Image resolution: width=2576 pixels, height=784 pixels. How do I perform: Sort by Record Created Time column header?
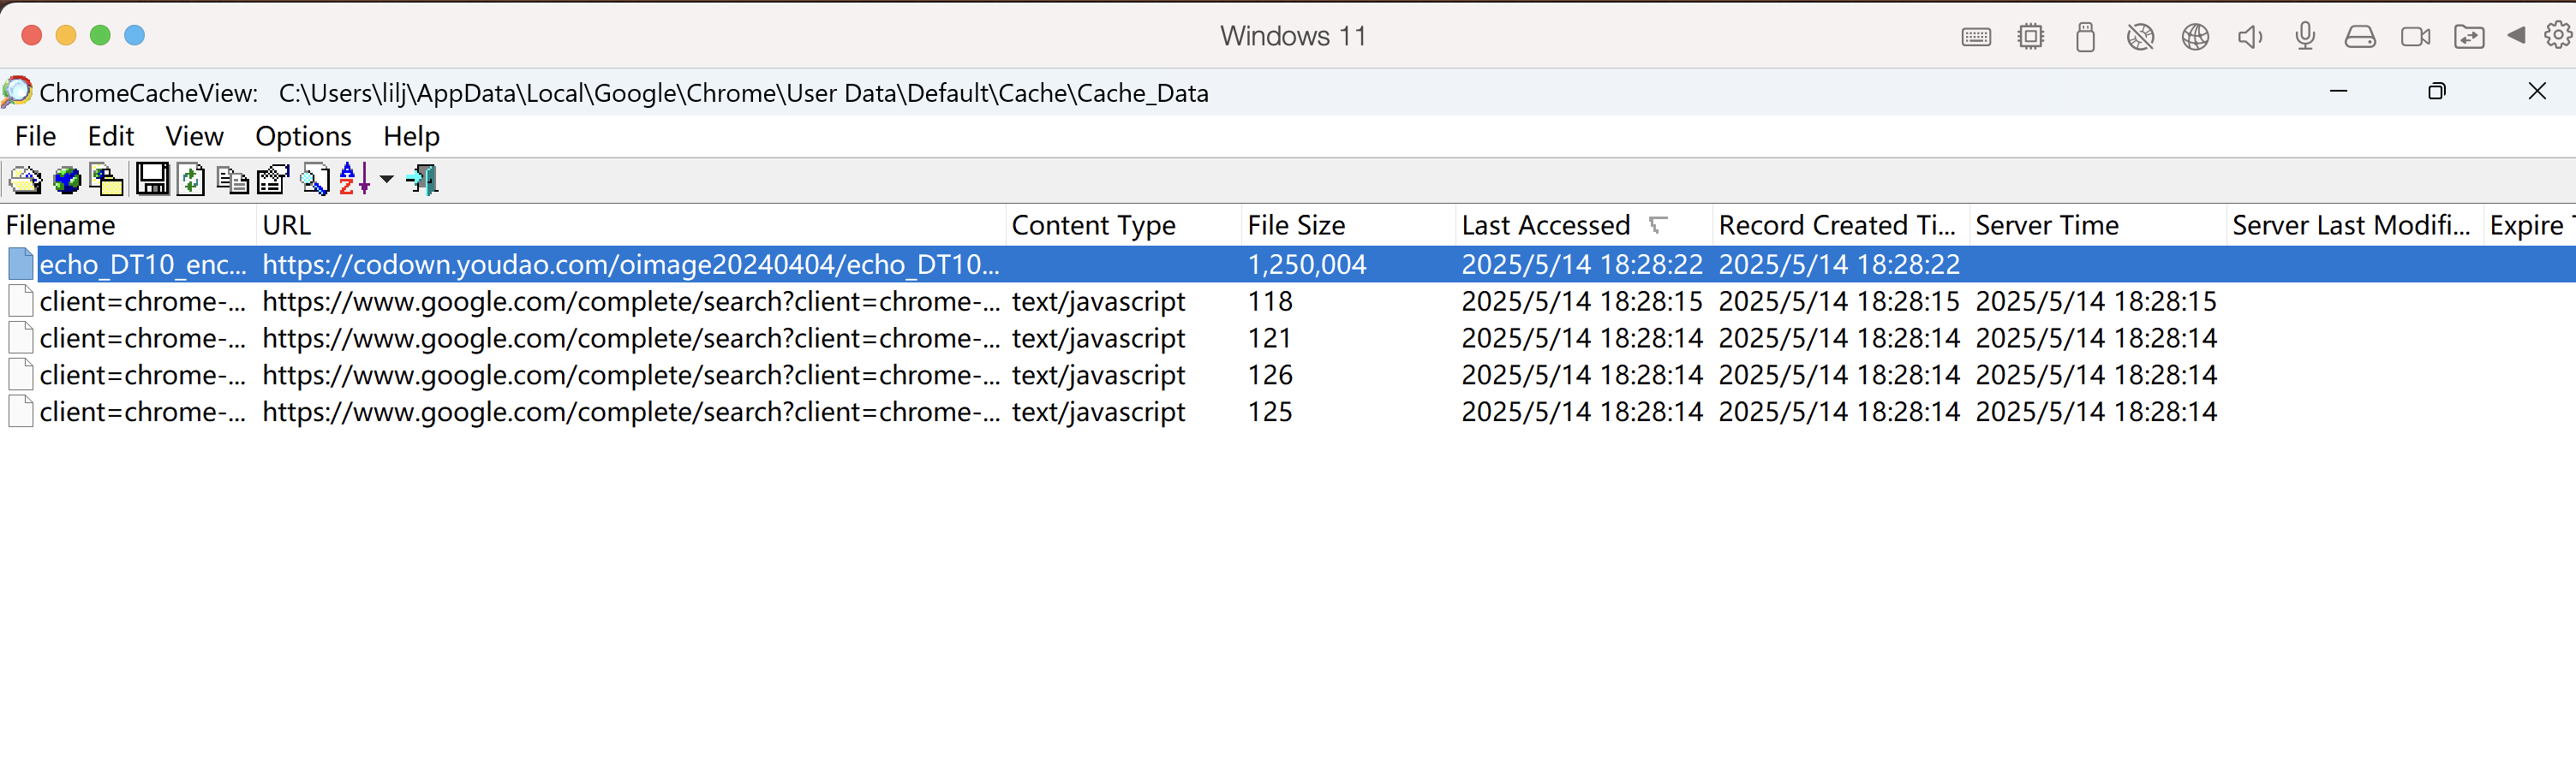point(1841,225)
